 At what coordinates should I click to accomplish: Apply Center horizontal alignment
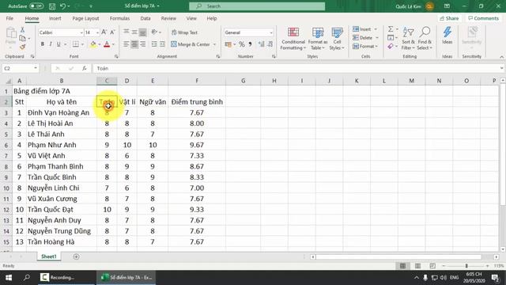tap(134, 44)
